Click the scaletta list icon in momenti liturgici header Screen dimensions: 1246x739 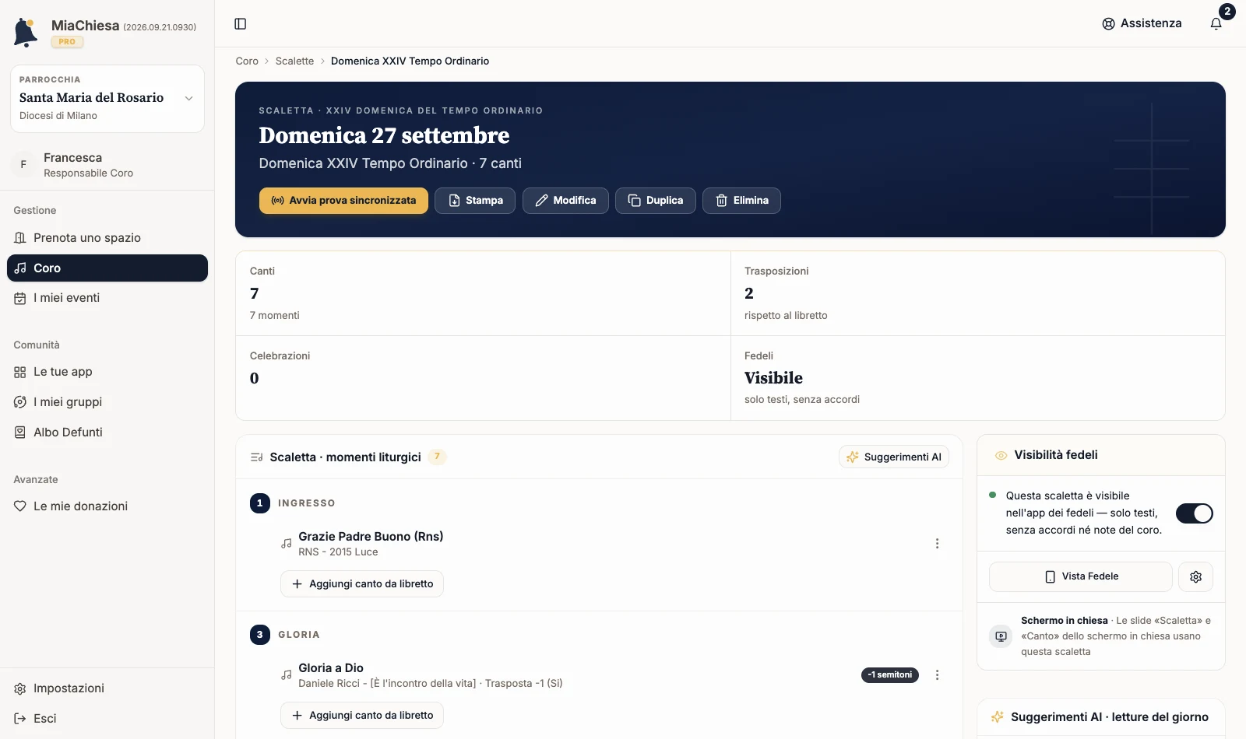click(x=256, y=457)
